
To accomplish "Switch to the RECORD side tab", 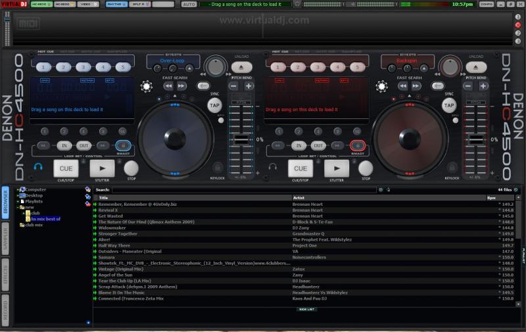I will (x=5, y=310).
